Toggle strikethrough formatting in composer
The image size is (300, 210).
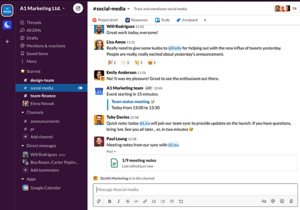tap(128, 202)
